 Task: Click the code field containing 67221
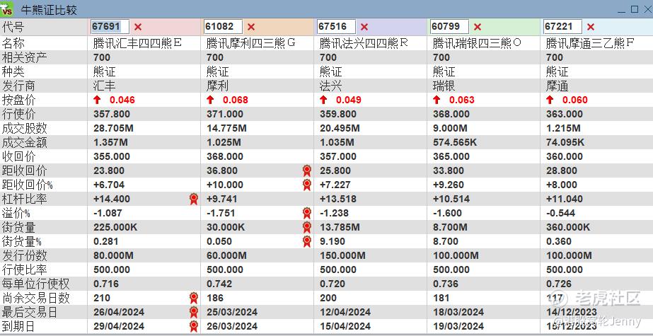562,27
